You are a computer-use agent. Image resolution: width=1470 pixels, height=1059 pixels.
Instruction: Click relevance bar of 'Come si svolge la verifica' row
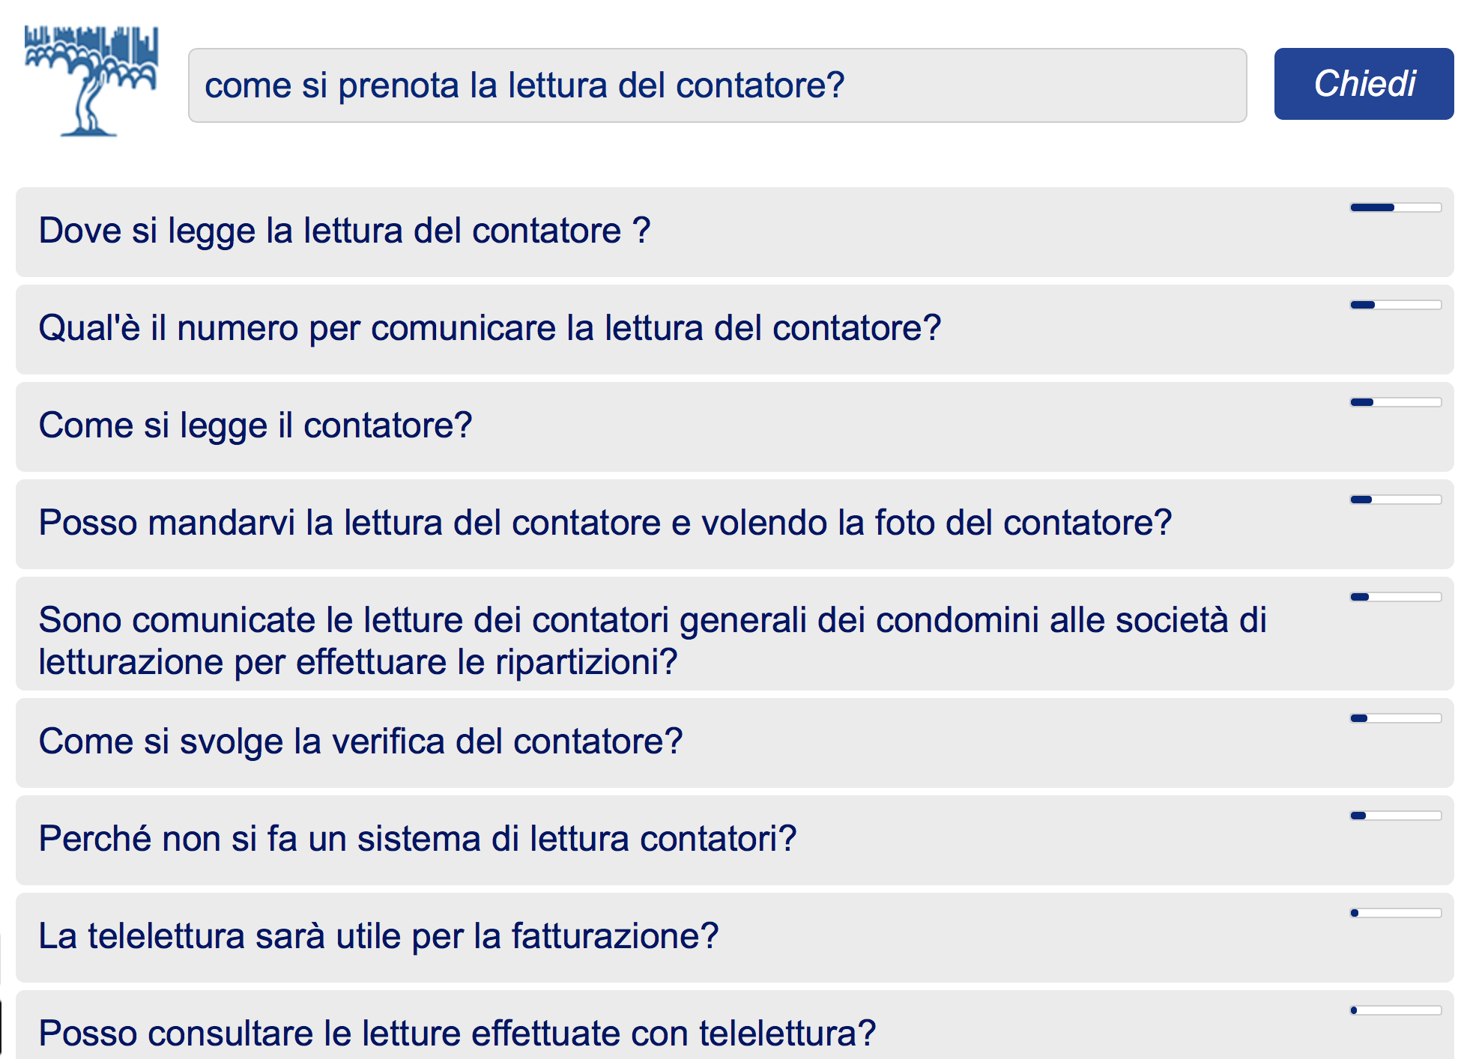coord(1395,718)
